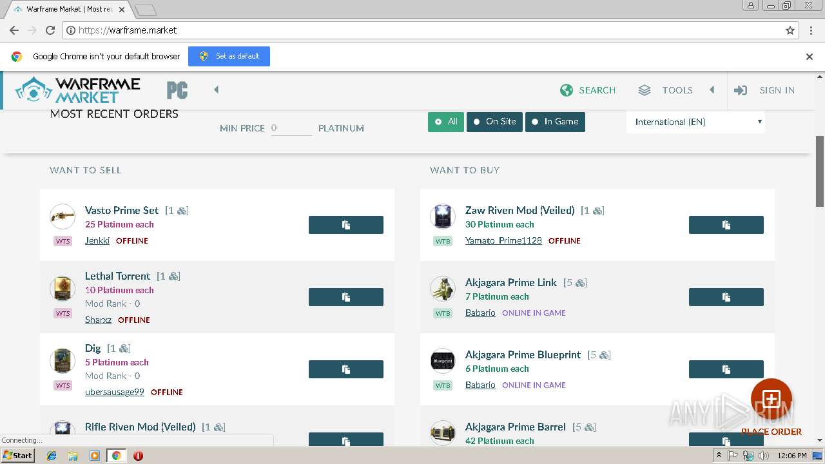Open a new browser tab
Viewport: 825px width, 464px height.
(146, 10)
